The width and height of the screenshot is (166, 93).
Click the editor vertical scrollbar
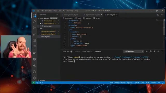point(164,27)
